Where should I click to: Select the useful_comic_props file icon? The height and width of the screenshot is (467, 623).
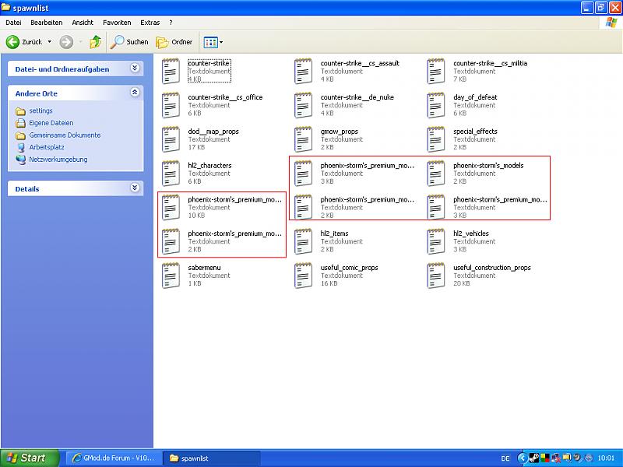tap(303, 276)
